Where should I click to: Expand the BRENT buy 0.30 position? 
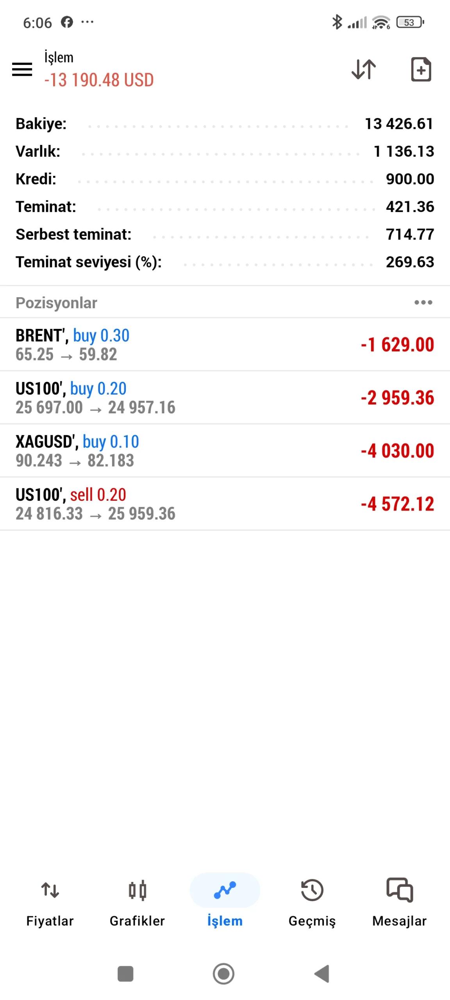(x=225, y=345)
